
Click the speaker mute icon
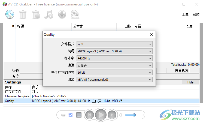(120, 115)
